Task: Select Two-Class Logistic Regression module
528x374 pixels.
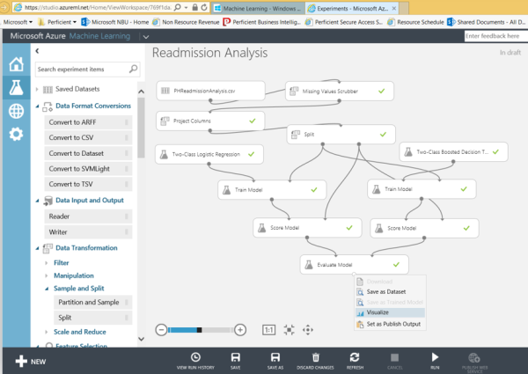Action: (209, 154)
